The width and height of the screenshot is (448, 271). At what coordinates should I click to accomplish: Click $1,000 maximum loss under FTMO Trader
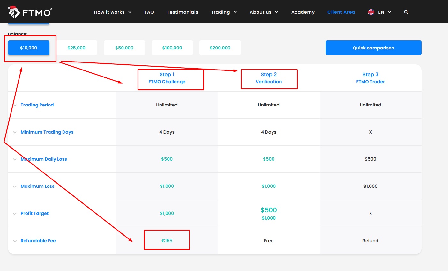pos(370,186)
